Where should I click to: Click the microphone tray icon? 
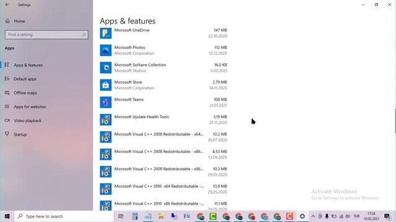click(x=327, y=216)
